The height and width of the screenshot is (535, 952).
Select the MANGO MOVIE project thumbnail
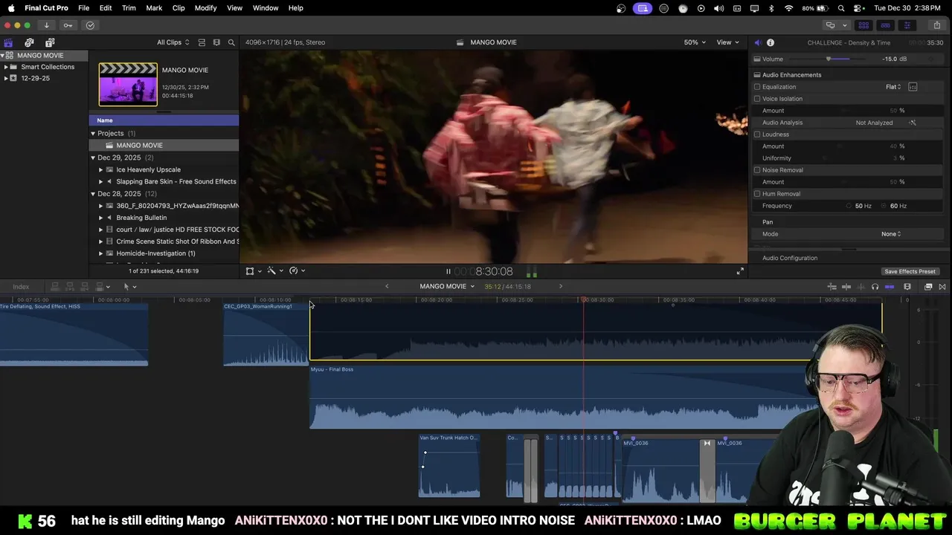click(128, 84)
